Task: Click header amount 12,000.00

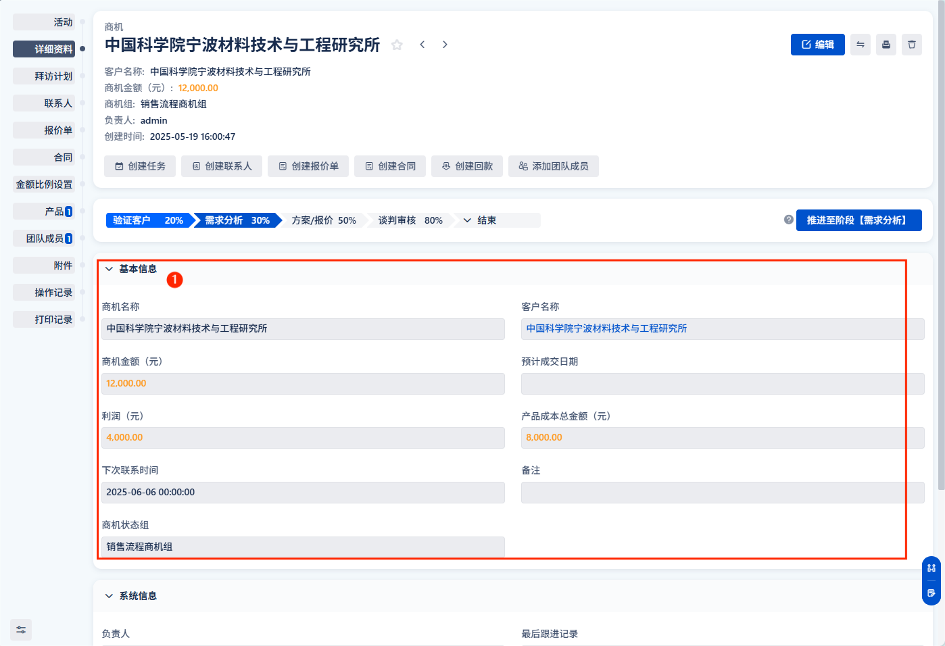Action: (x=198, y=88)
